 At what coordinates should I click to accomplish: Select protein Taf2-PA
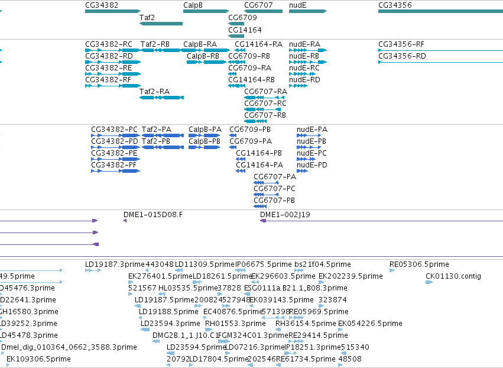(x=157, y=130)
